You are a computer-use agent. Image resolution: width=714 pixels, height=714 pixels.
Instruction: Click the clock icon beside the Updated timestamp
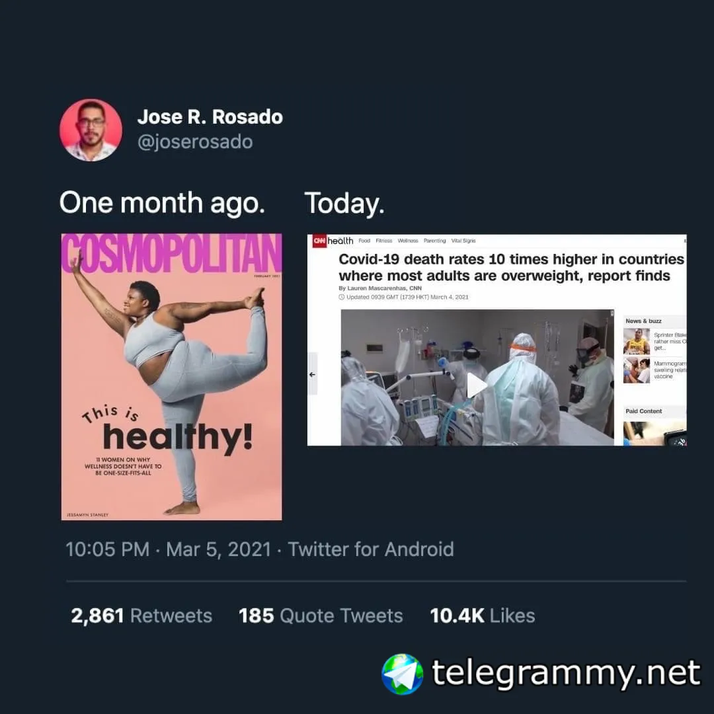point(342,297)
